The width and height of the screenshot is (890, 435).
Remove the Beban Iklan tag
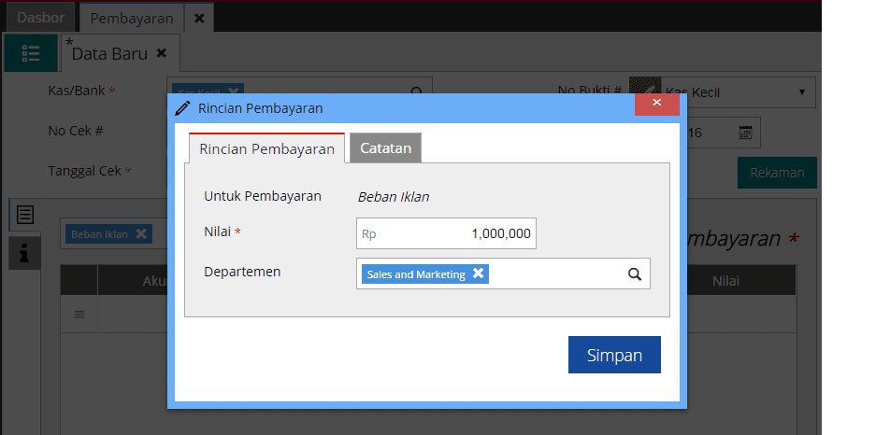tap(141, 234)
